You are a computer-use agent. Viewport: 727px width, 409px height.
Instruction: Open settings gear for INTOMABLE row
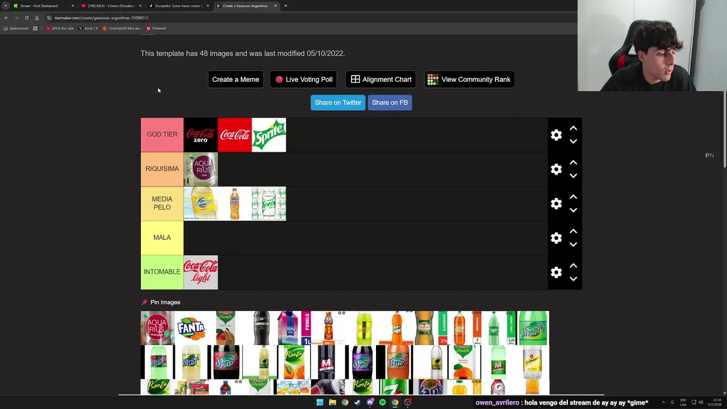(x=556, y=272)
